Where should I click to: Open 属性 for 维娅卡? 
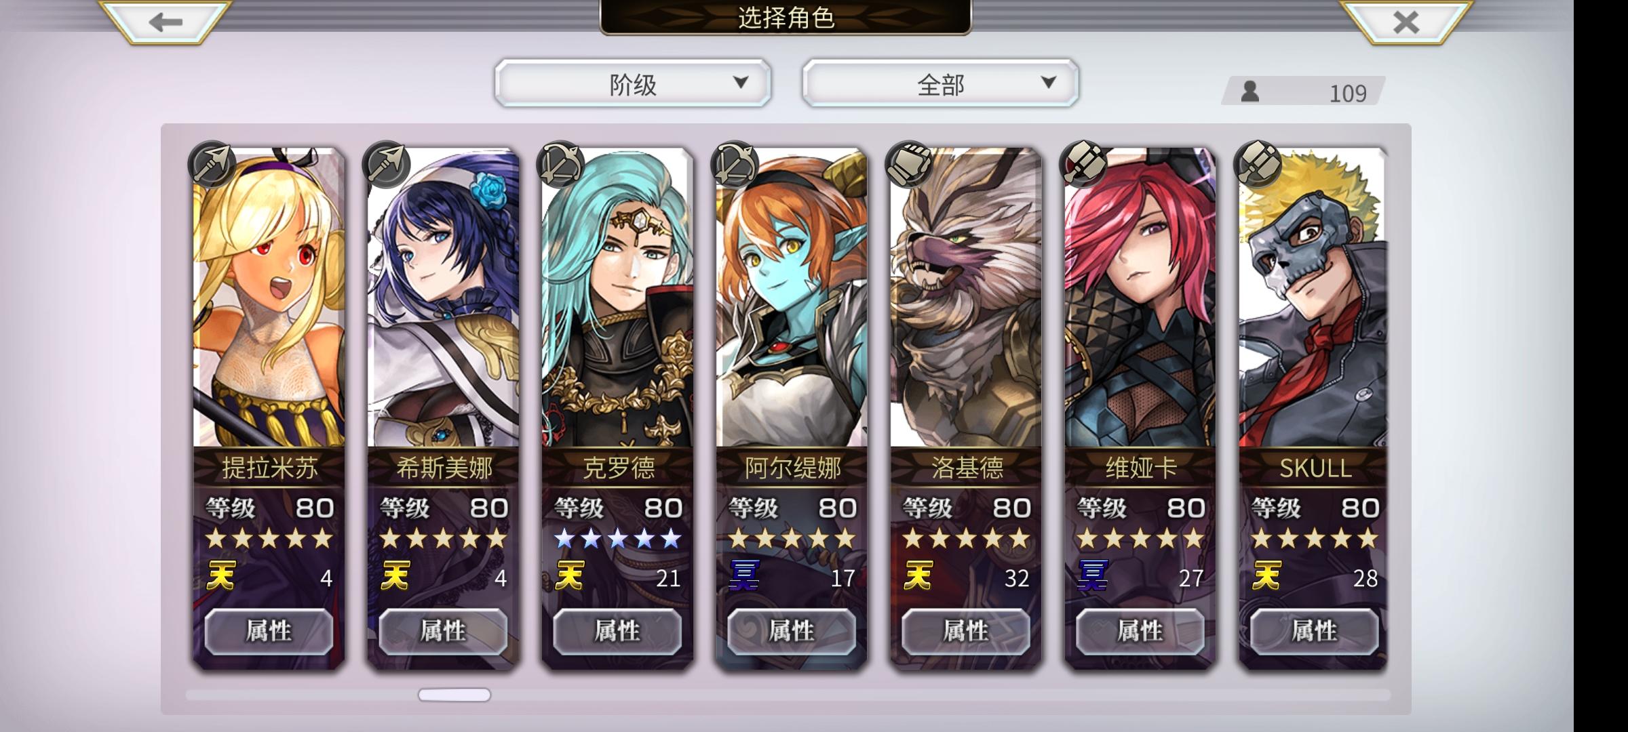click(x=1140, y=631)
